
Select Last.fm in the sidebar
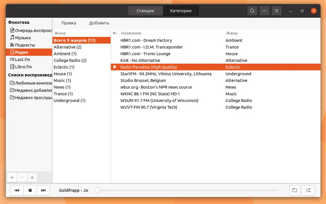22,59
